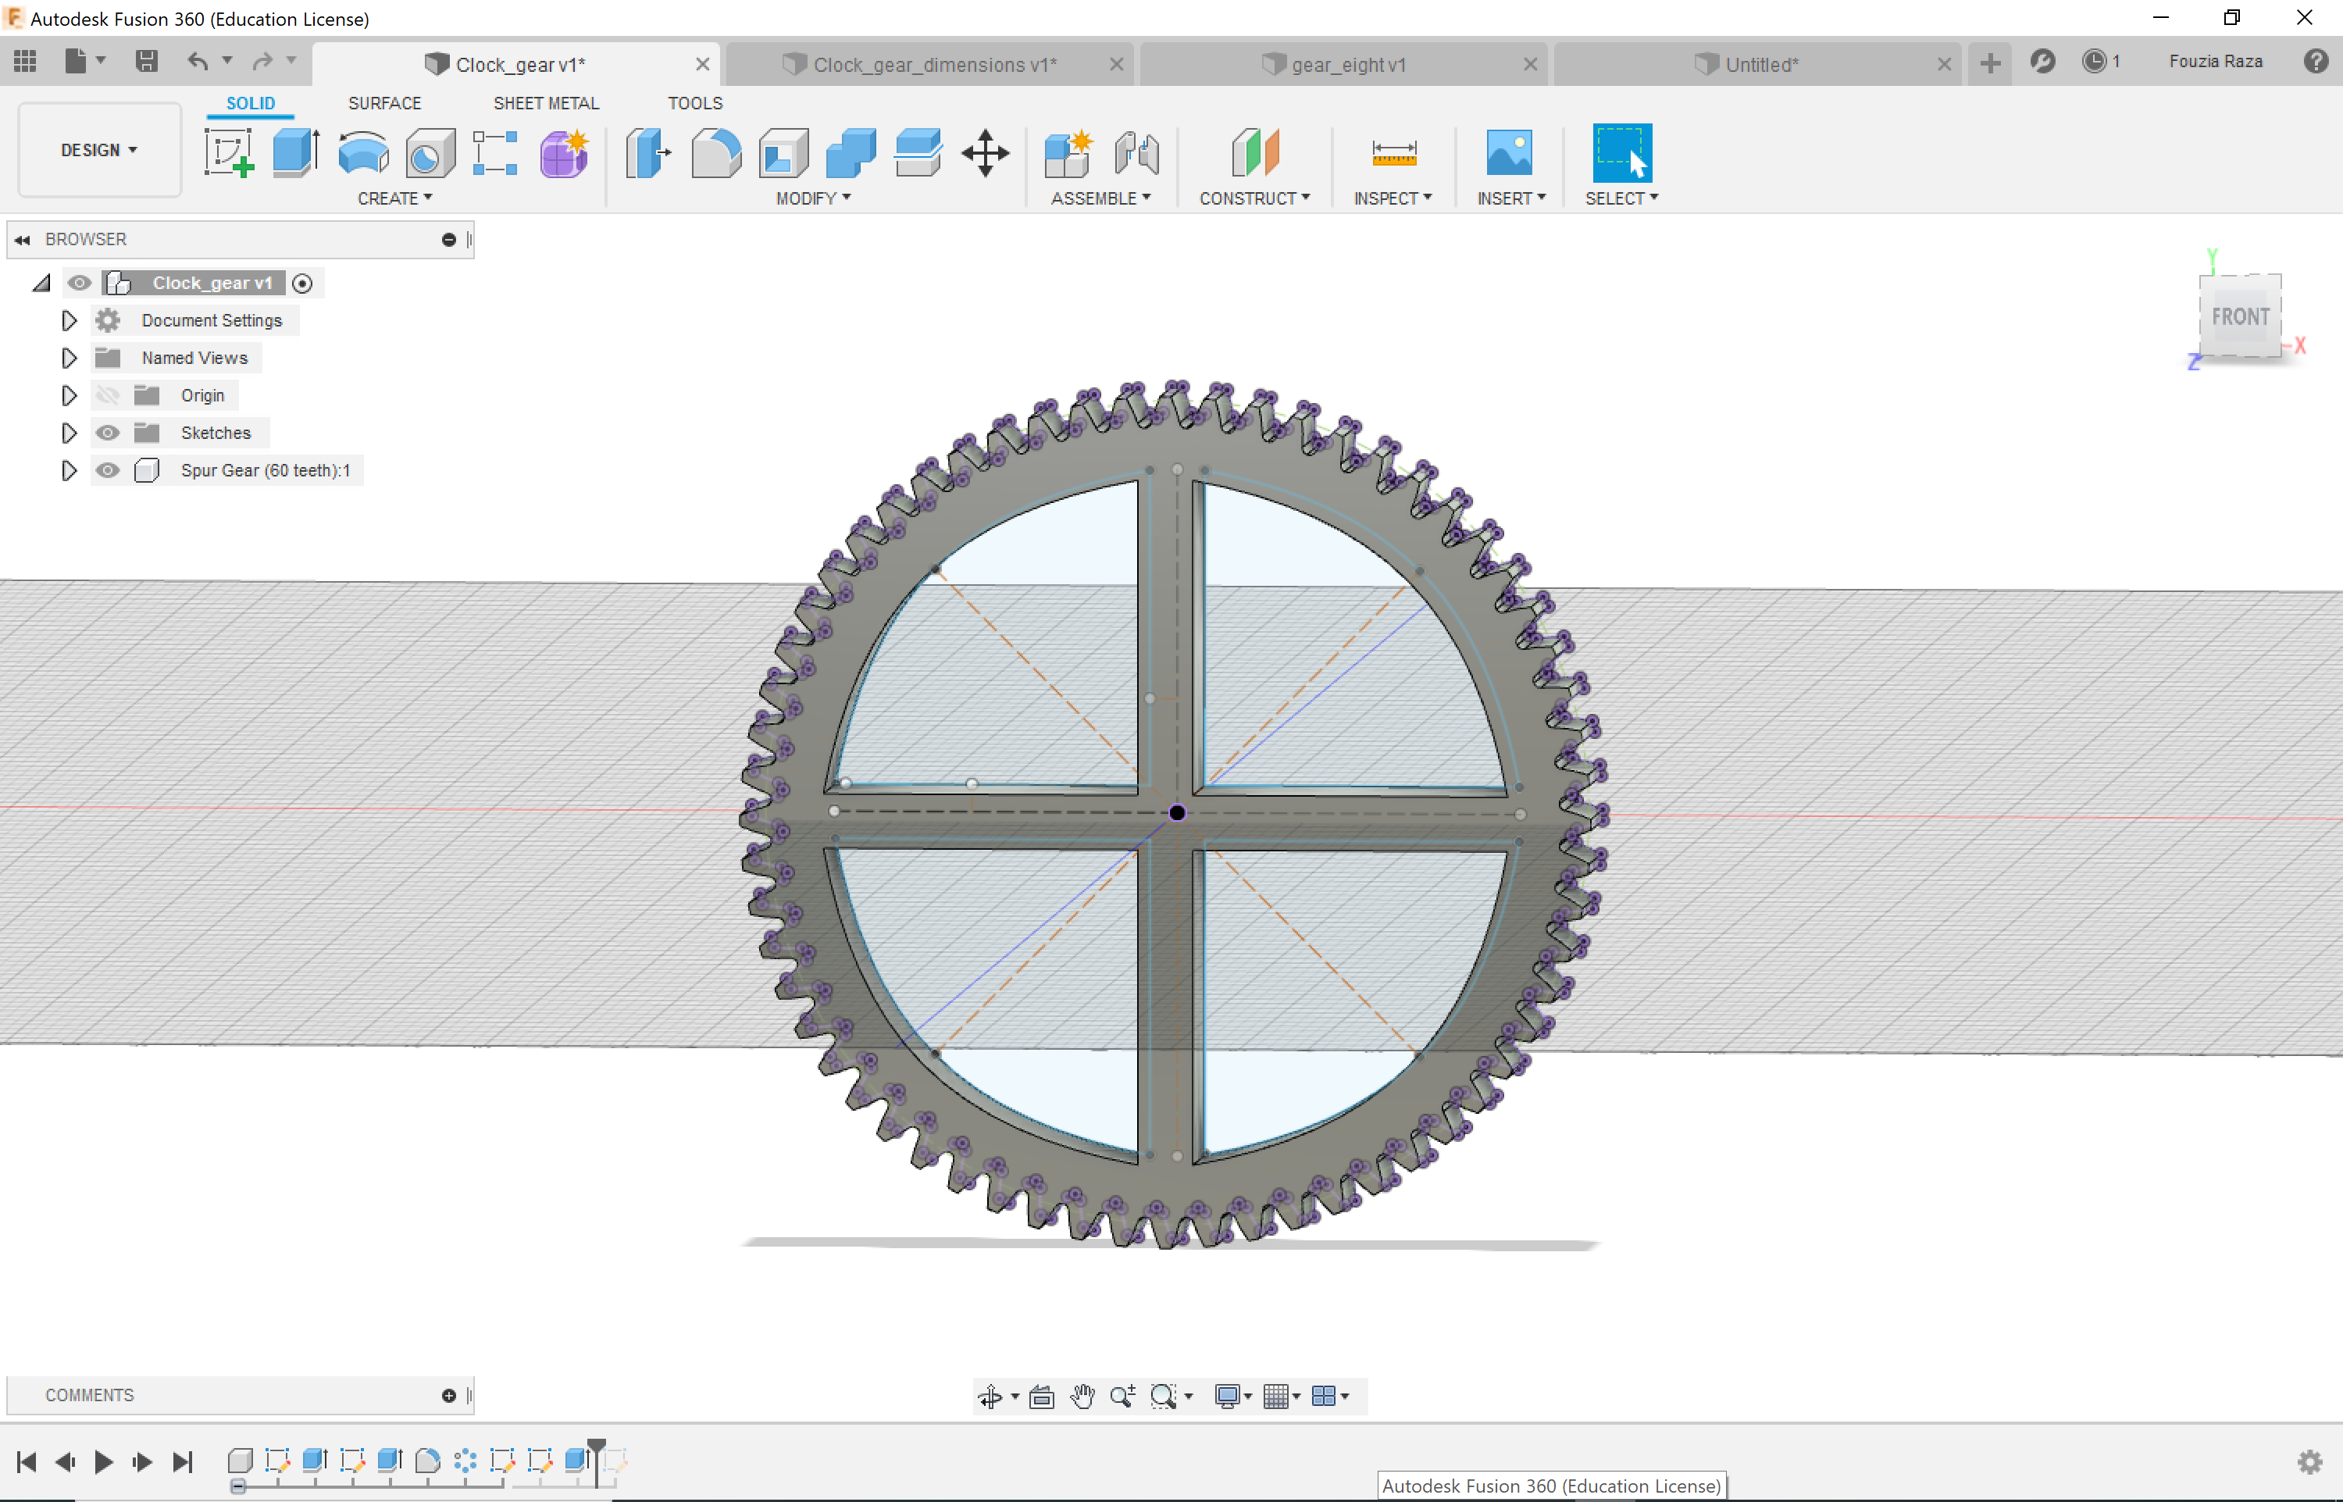Open the data panel grid icon
The width and height of the screenshot is (2343, 1502).
[25, 62]
